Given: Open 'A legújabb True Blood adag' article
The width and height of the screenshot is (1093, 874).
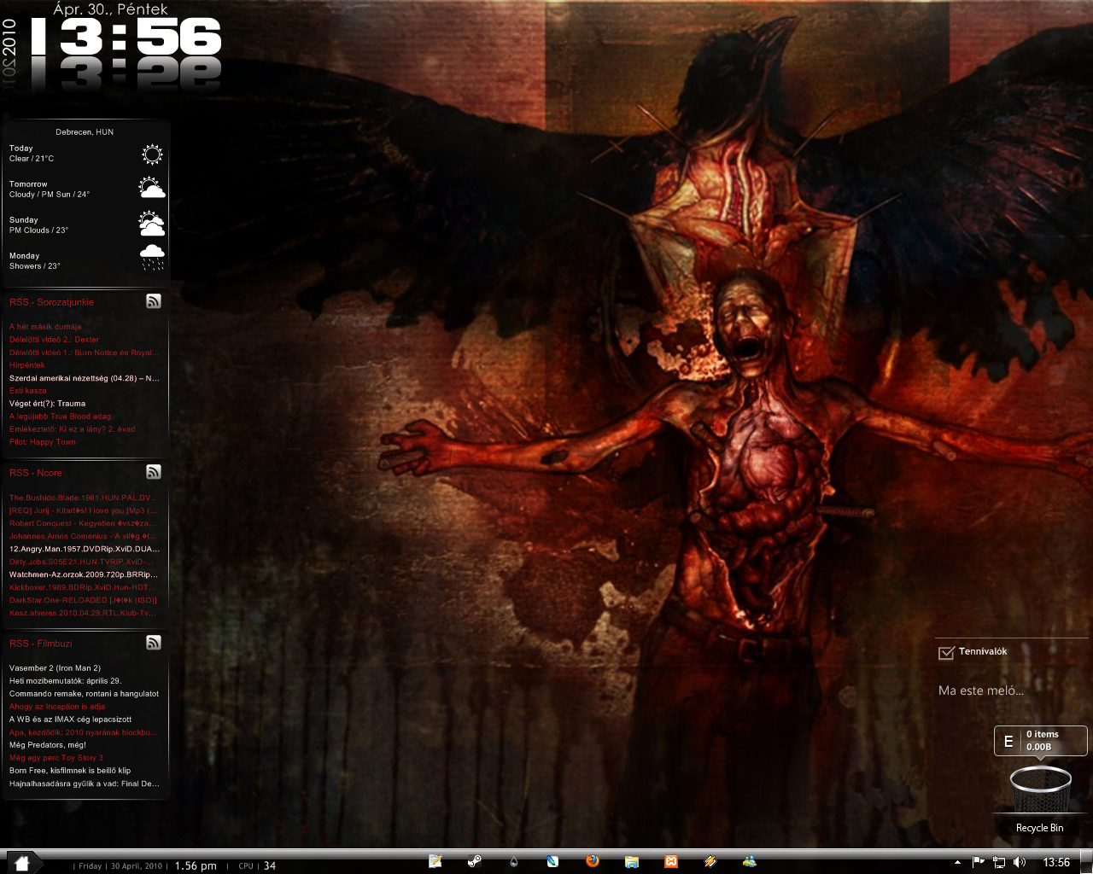Looking at the screenshot, I should pyautogui.click(x=60, y=417).
